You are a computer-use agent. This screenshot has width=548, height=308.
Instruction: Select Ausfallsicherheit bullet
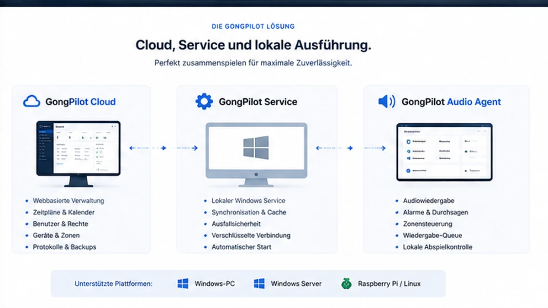point(236,224)
